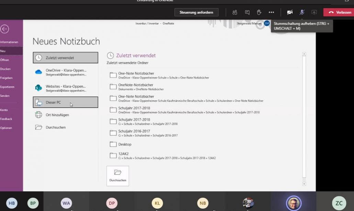Image resolution: width=354 pixels, height=211 pixels.
Task: Open the 12AK2 folder
Action: click(203, 156)
